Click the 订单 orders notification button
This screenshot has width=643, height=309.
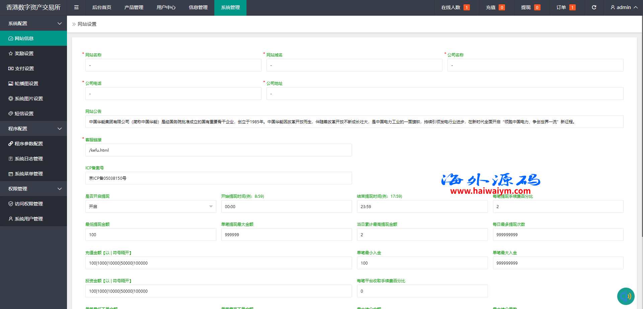(x=566, y=7)
